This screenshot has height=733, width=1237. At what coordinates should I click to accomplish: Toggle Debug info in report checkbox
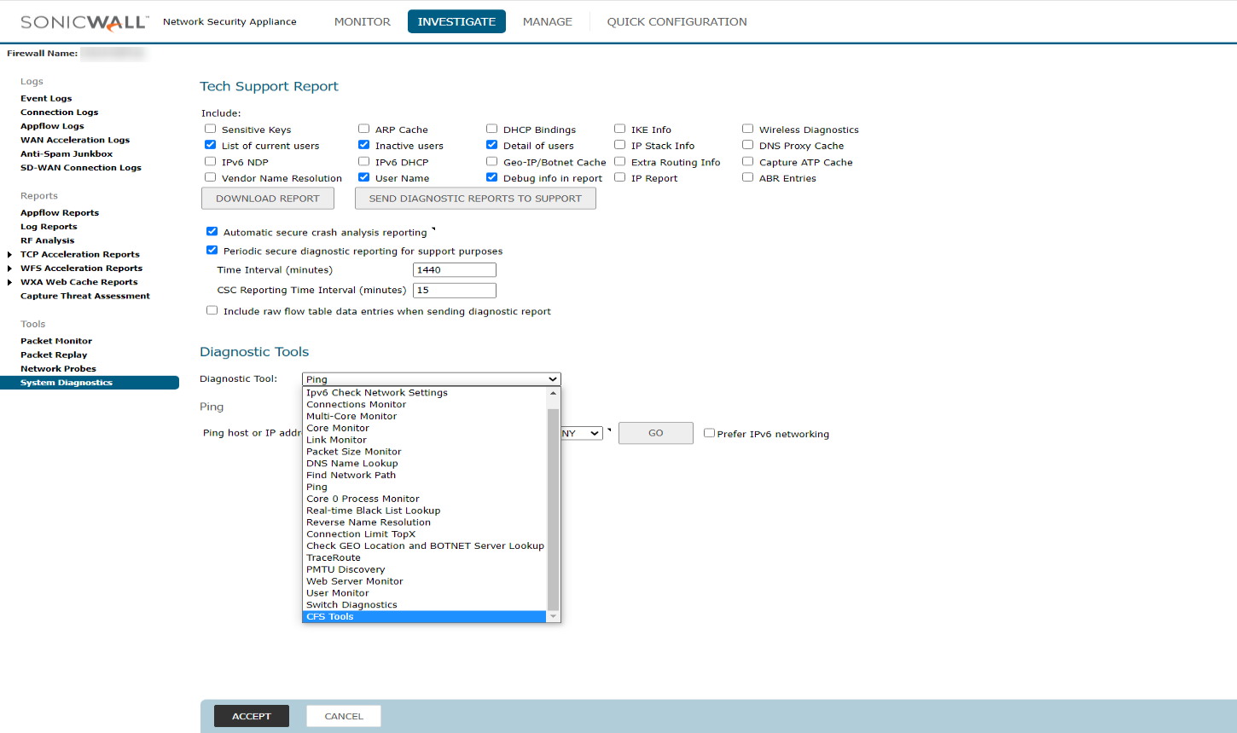[x=491, y=177]
